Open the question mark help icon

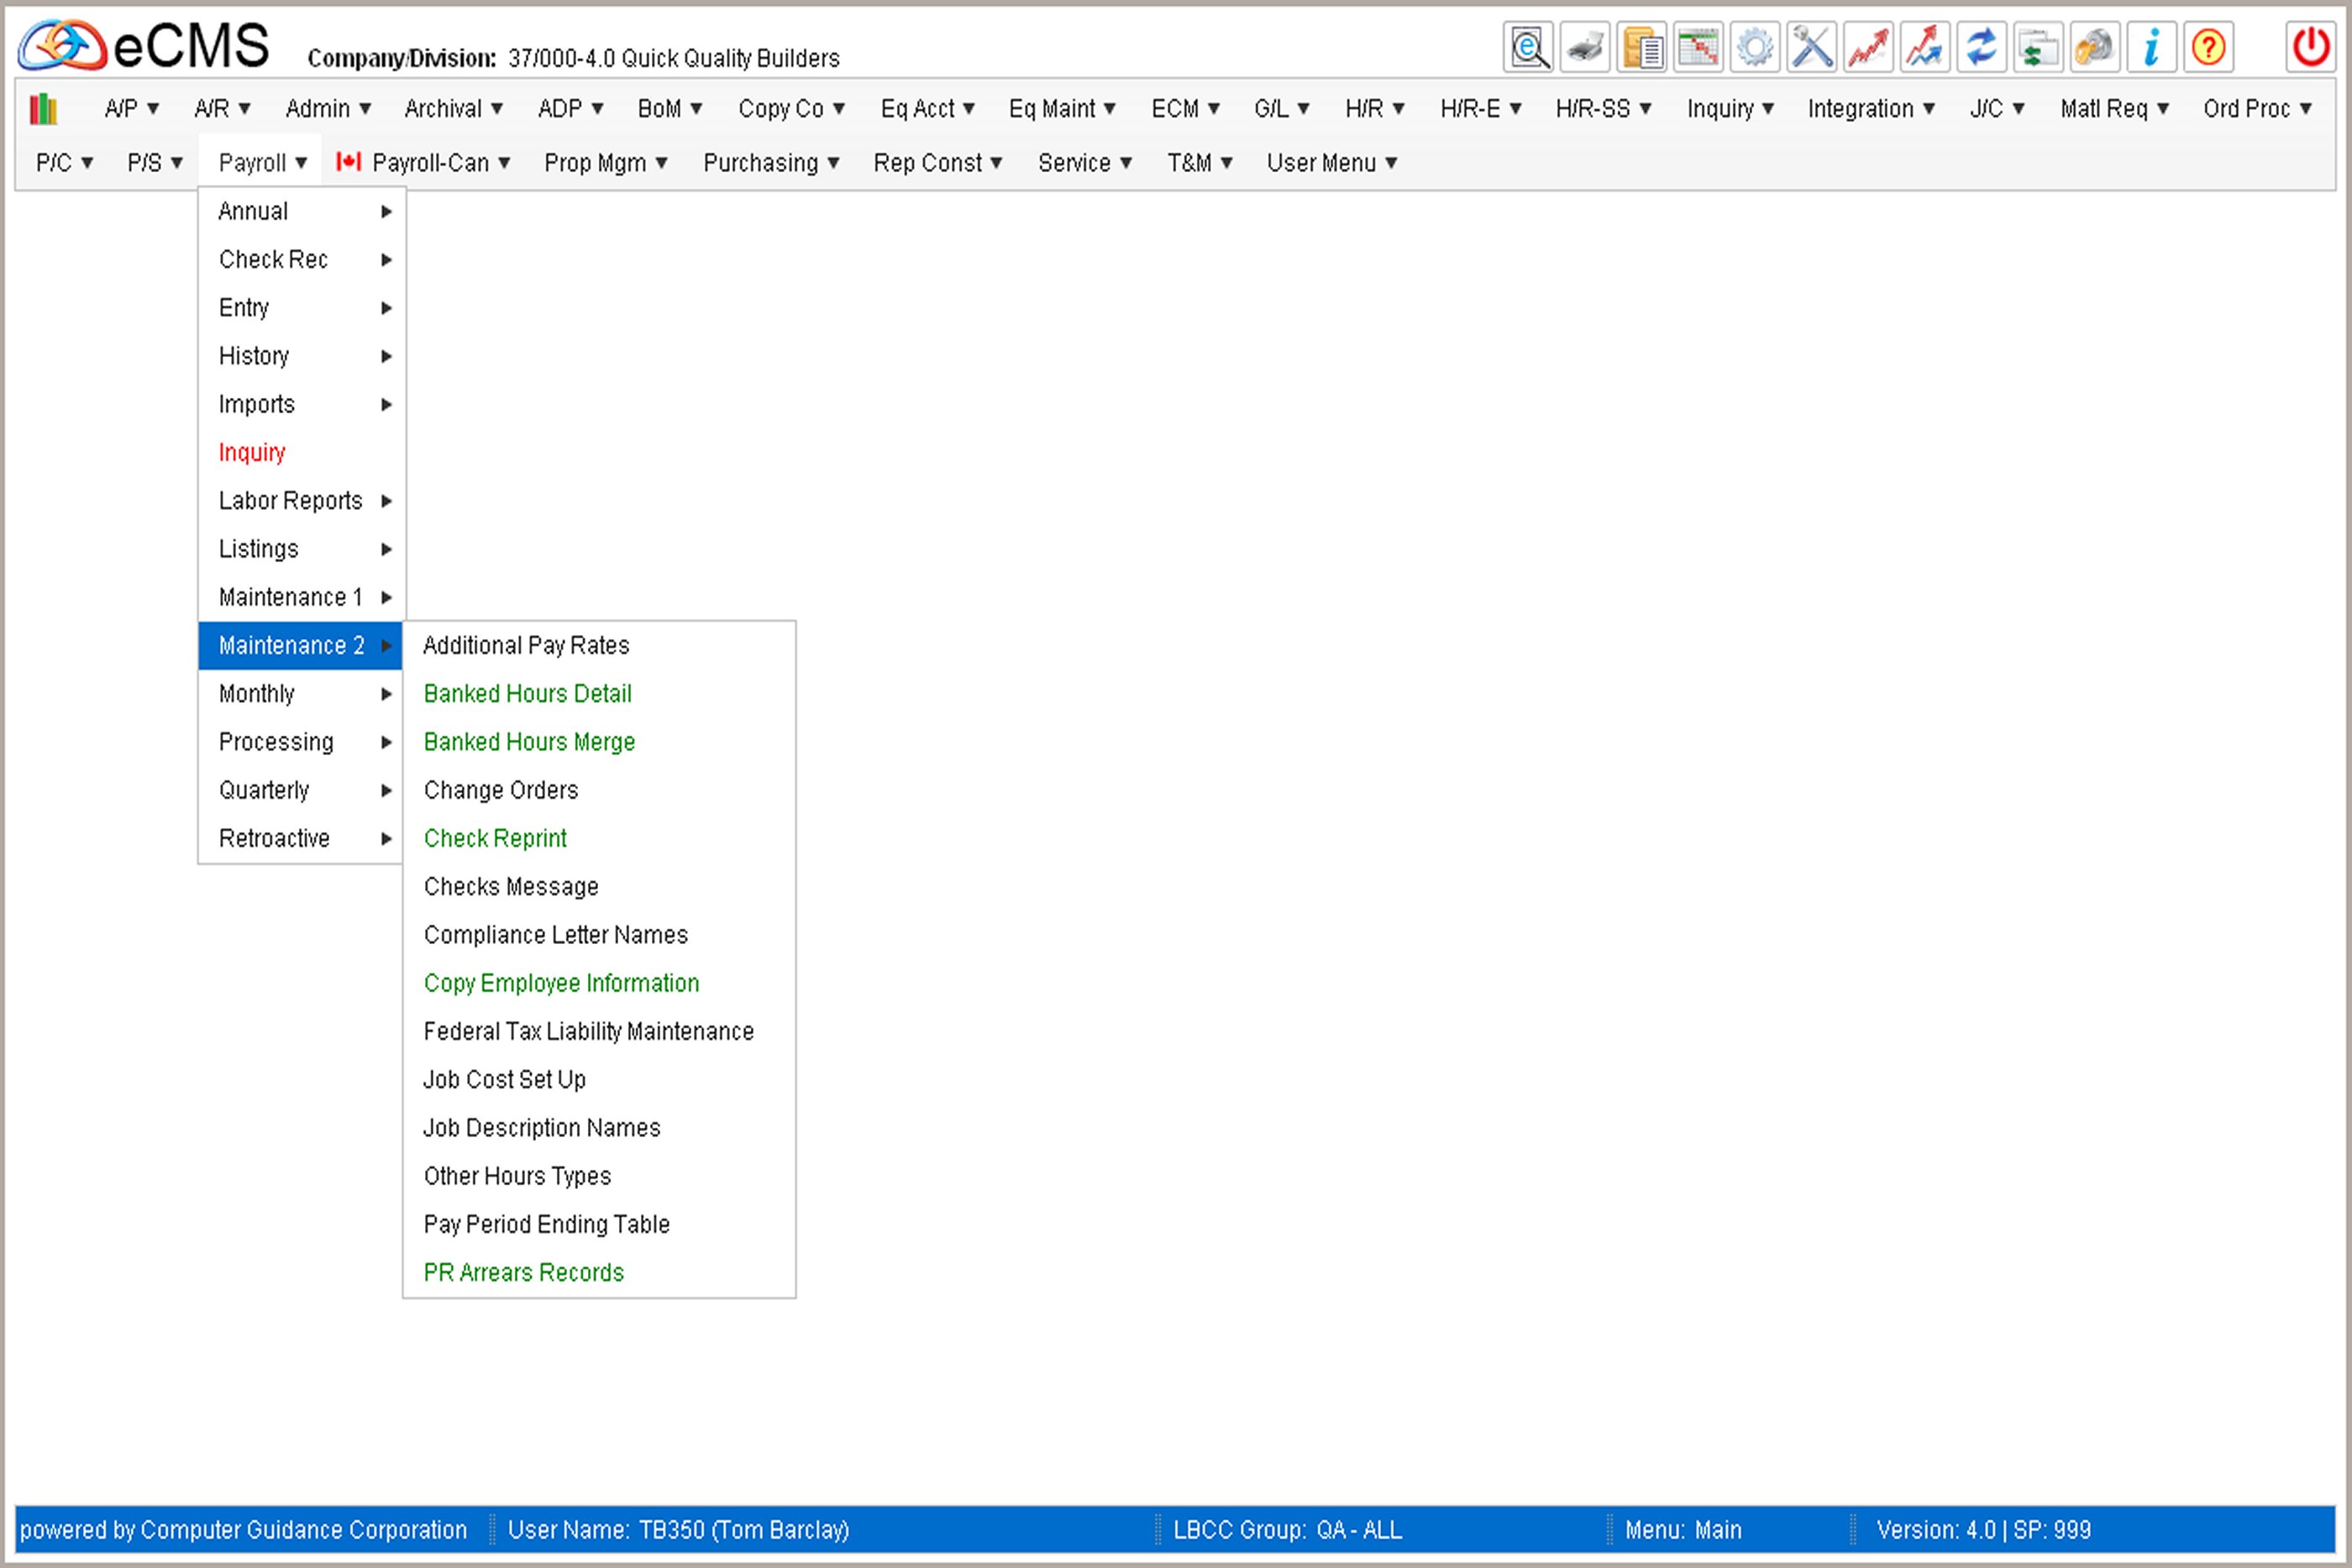coord(2208,47)
